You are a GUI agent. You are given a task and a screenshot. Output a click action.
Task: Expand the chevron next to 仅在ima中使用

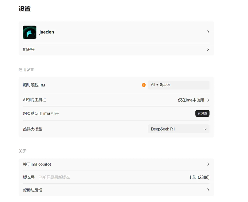pos(208,100)
